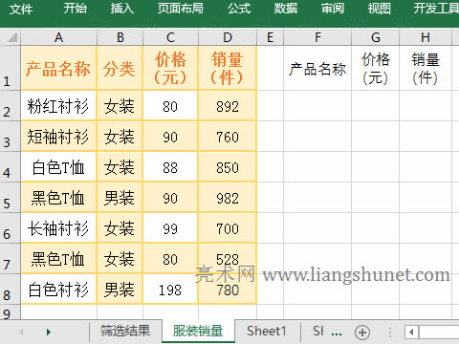Click the sales cell 700
Image resolution: width=459 pixels, height=344 pixels.
click(x=228, y=227)
